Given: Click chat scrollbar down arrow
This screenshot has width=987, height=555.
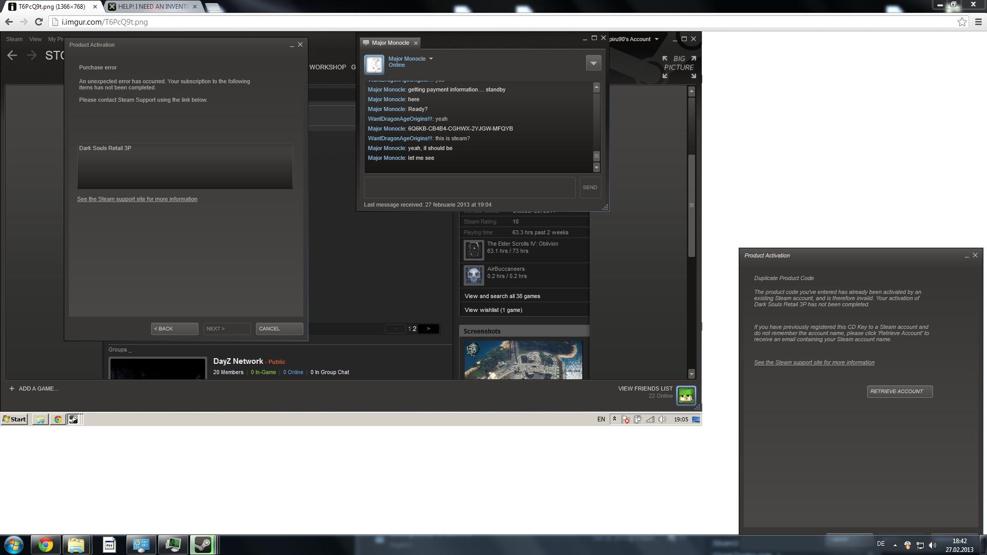Looking at the screenshot, I should coord(596,168).
